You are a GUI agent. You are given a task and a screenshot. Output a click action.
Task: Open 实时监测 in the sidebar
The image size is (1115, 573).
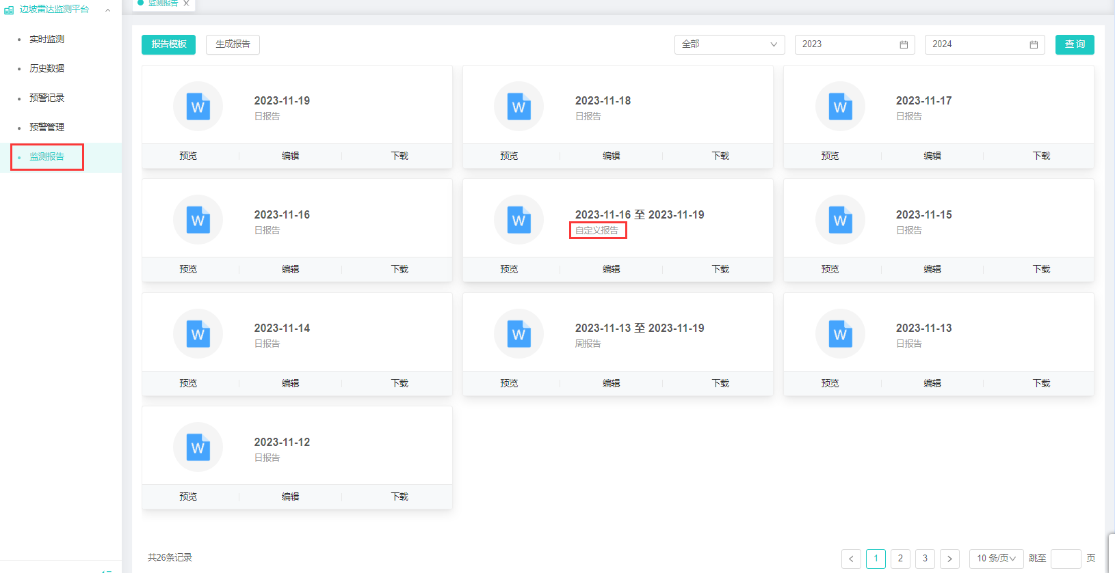47,40
